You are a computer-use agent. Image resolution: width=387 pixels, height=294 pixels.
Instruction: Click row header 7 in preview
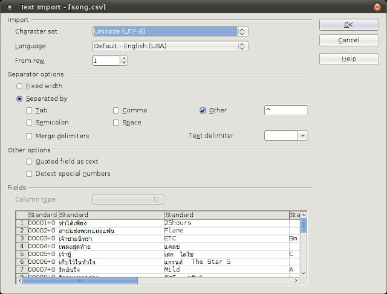[22, 270]
